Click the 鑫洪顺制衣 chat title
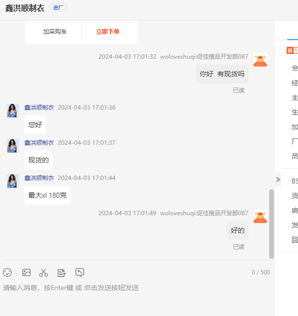The width and height of the screenshot is (298, 316). tap(25, 8)
